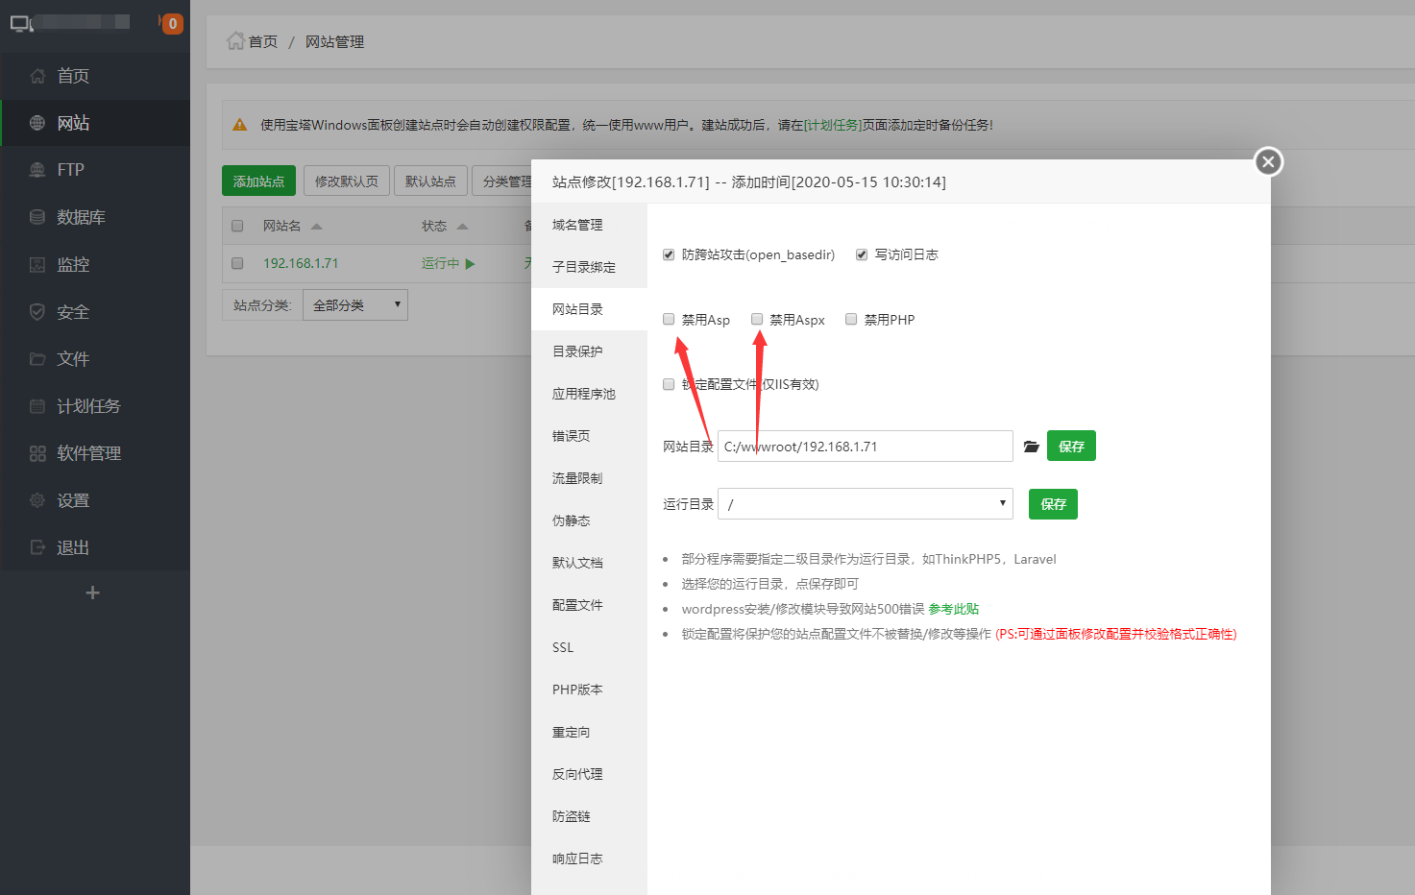Expand the 全部分类 site category dropdown
Image resolution: width=1415 pixels, height=895 pixels.
pyautogui.click(x=355, y=305)
